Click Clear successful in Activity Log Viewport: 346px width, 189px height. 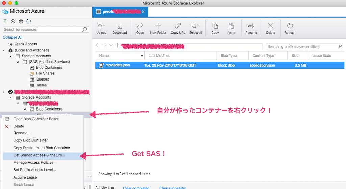[x=173, y=187]
